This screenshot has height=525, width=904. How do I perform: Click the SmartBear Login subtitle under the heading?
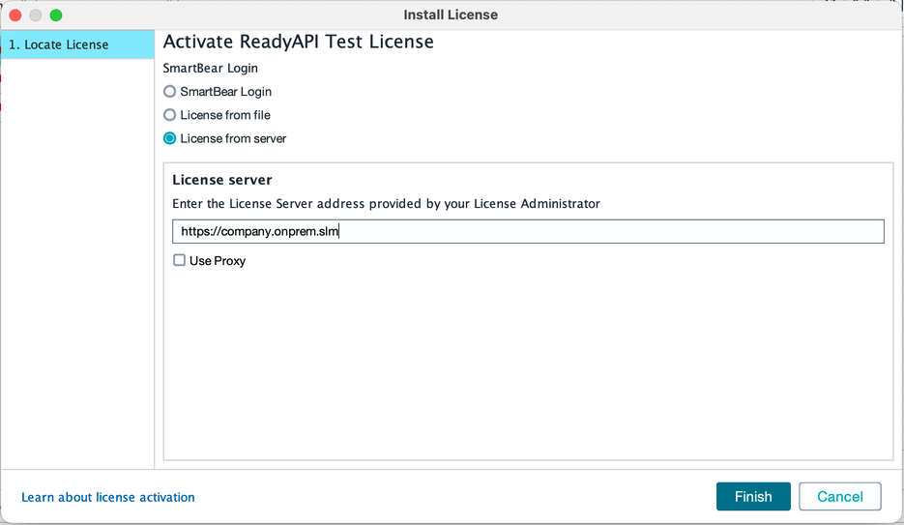click(x=211, y=68)
